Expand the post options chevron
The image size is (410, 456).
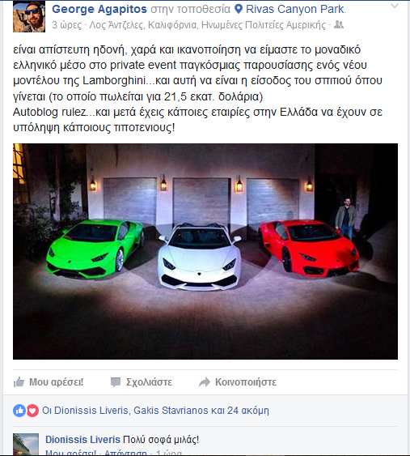pyautogui.click(x=395, y=6)
